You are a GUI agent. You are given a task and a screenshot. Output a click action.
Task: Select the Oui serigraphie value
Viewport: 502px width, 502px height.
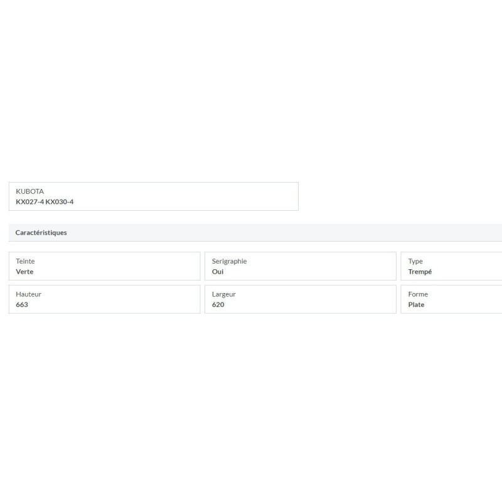click(218, 272)
